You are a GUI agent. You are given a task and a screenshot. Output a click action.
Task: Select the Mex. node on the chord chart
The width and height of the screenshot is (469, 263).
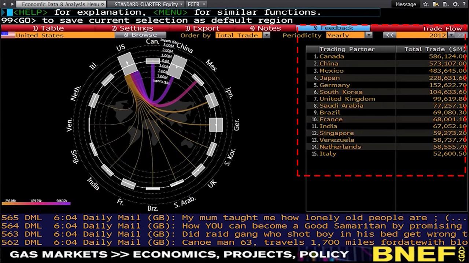198,80
